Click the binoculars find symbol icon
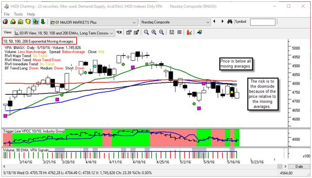This screenshot has width=312, height=178. (230, 21)
